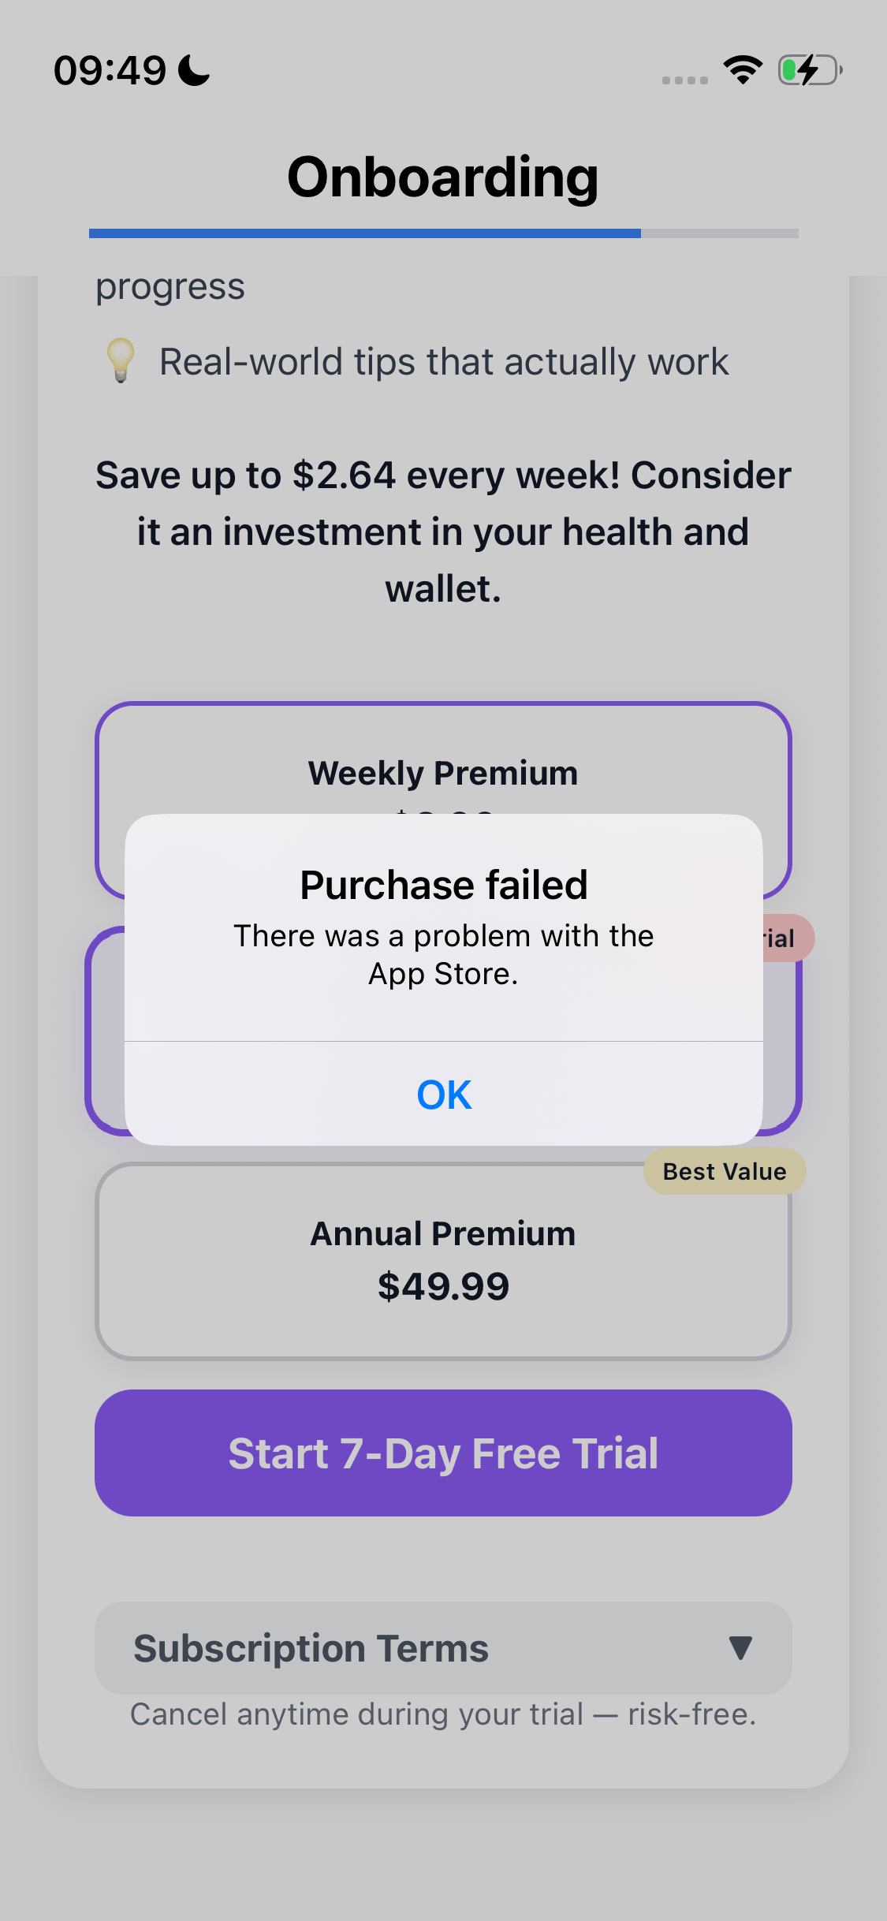The width and height of the screenshot is (887, 1921).
Task: Tap the Onboarding page title
Action: click(443, 177)
